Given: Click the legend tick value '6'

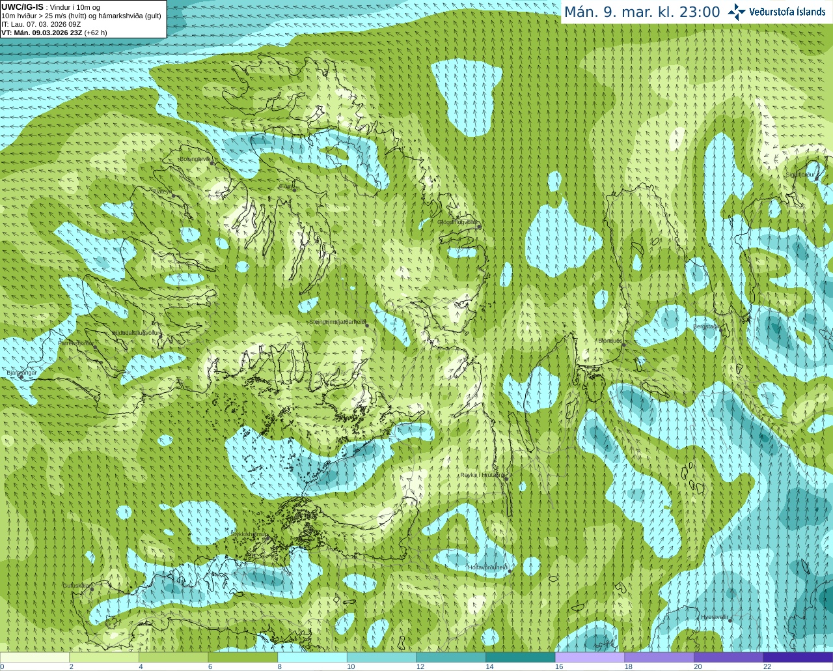Looking at the screenshot, I should (x=210, y=666).
